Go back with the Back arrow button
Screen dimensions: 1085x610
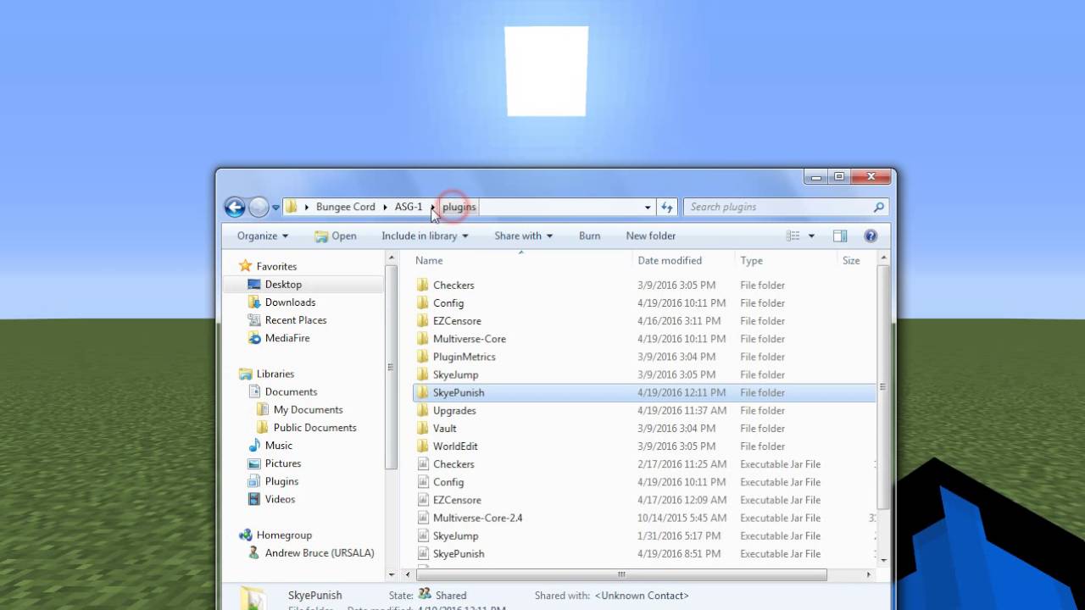pyautogui.click(x=235, y=207)
